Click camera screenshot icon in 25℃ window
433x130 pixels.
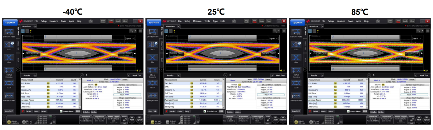[234, 21]
